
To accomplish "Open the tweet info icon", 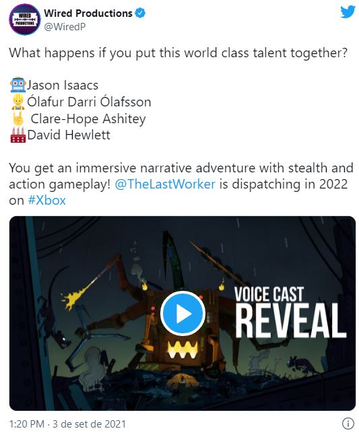I will point(348,424).
